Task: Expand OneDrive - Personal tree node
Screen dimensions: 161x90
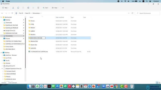Action: [2, 55]
